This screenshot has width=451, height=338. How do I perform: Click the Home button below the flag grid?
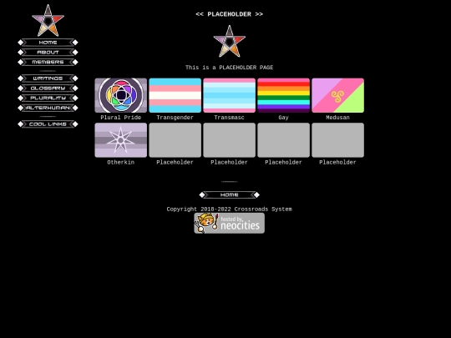[x=229, y=194]
